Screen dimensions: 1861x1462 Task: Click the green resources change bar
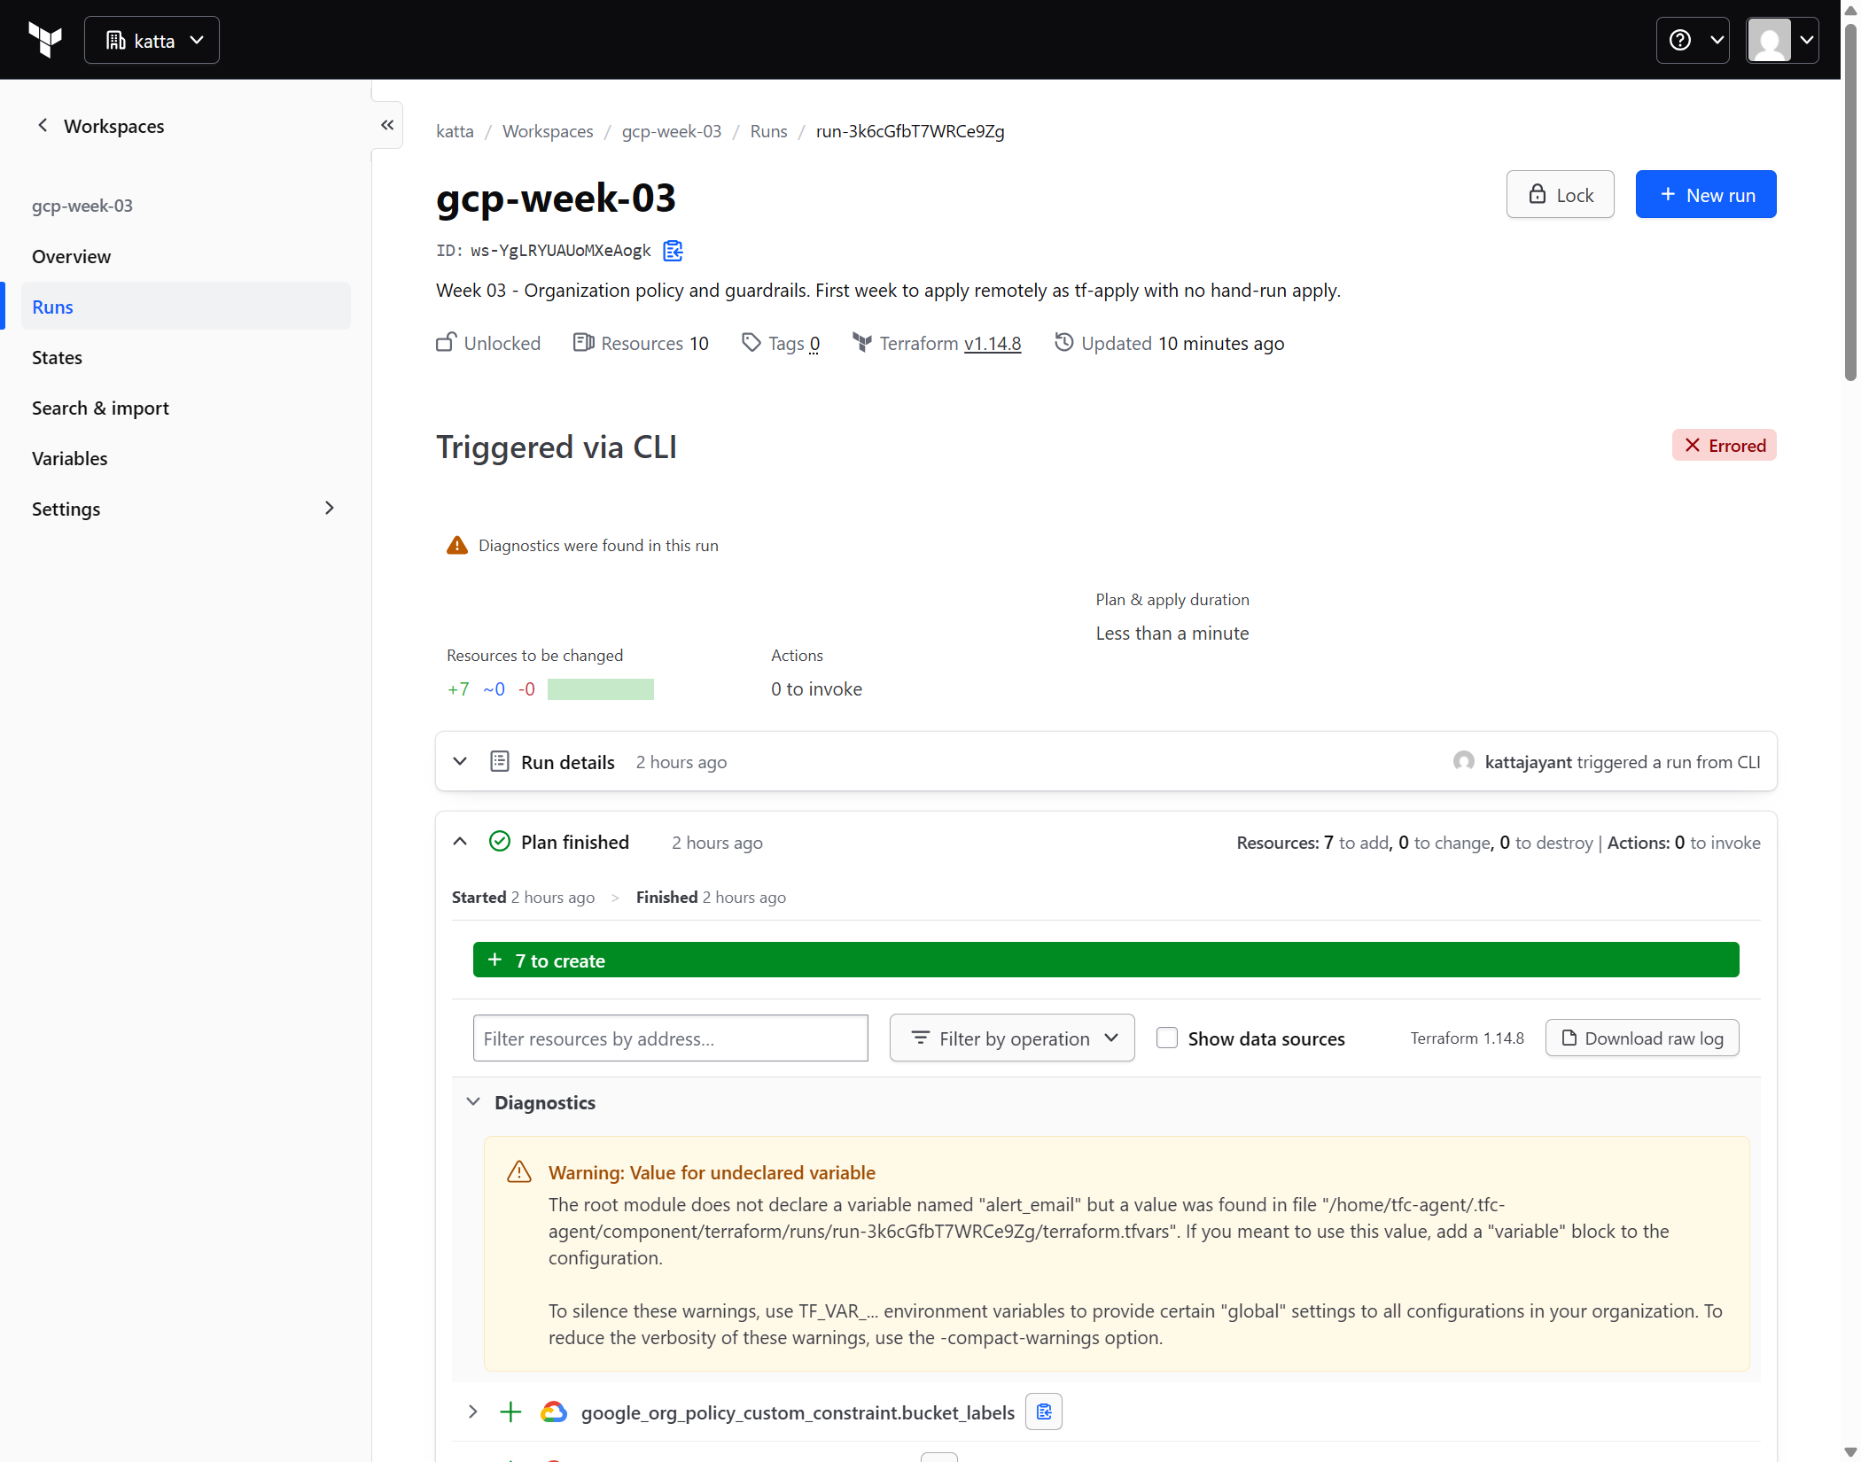point(601,688)
